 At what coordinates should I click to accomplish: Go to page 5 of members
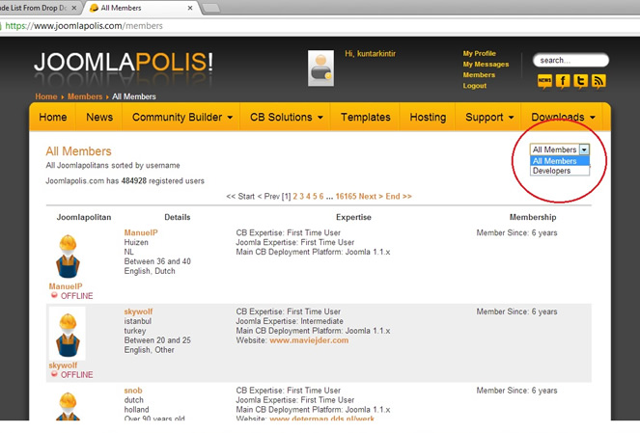(x=315, y=197)
